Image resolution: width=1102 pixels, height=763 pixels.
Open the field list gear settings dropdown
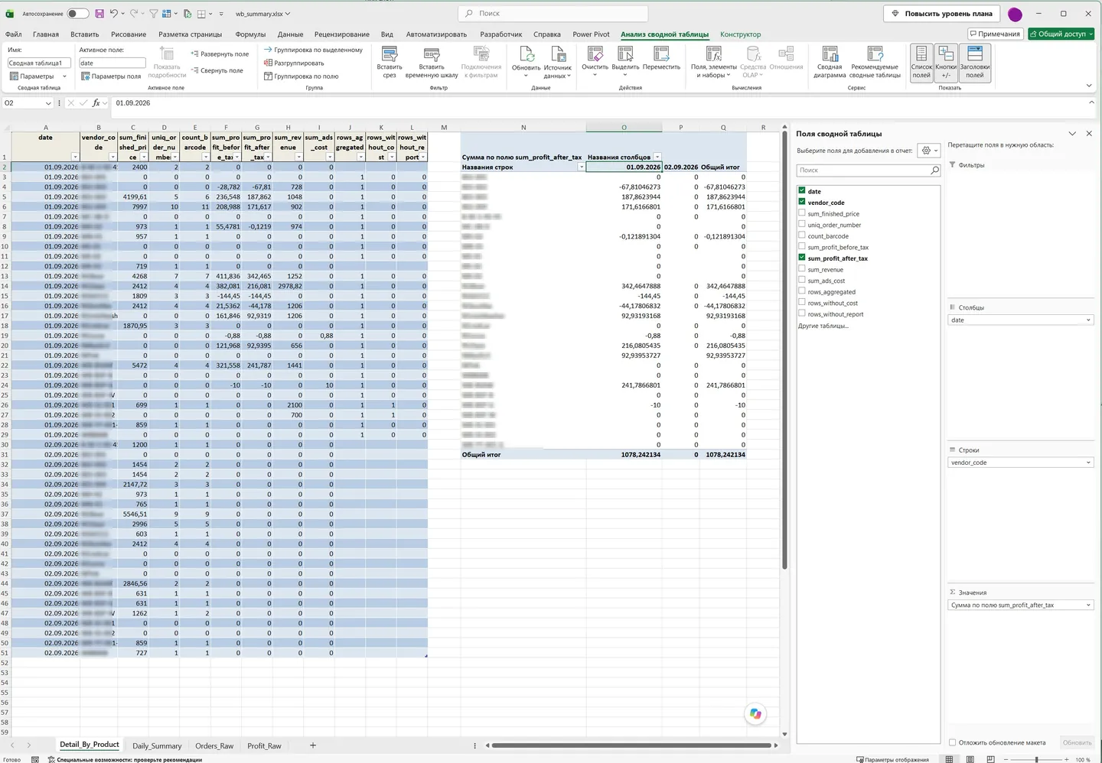tap(929, 151)
